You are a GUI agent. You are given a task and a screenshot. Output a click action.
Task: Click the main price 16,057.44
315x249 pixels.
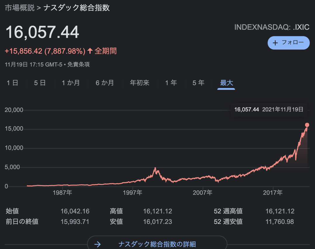point(42,32)
